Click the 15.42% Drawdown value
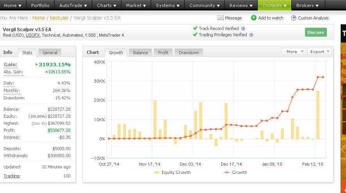Screen dimensions: 346x193 63,98
